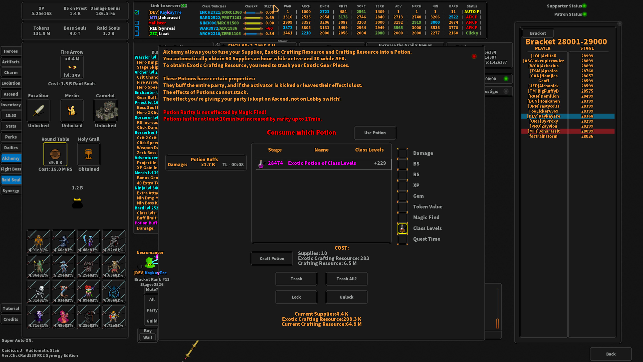Select the Excalibur artifact icon
Viewport: 643px width, 362px height.
pyautogui.click(x=38, y=111)
